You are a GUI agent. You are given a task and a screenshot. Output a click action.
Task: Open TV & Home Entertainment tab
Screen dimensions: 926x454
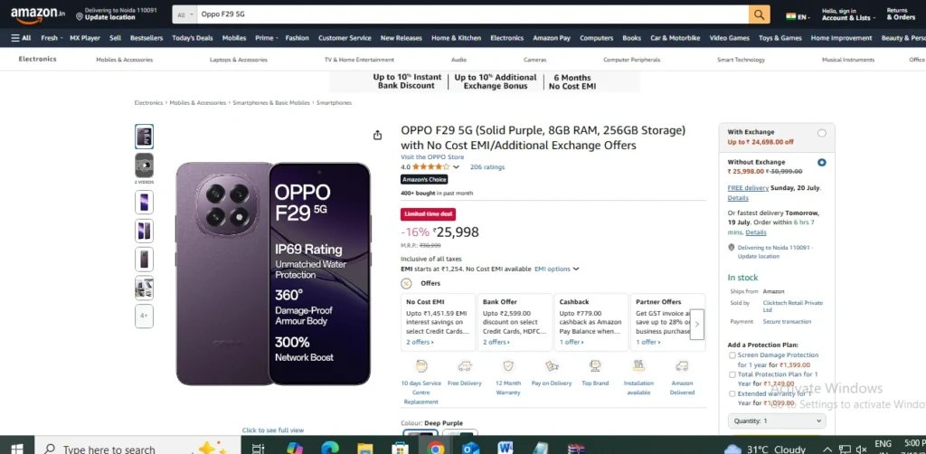point(359,60)
